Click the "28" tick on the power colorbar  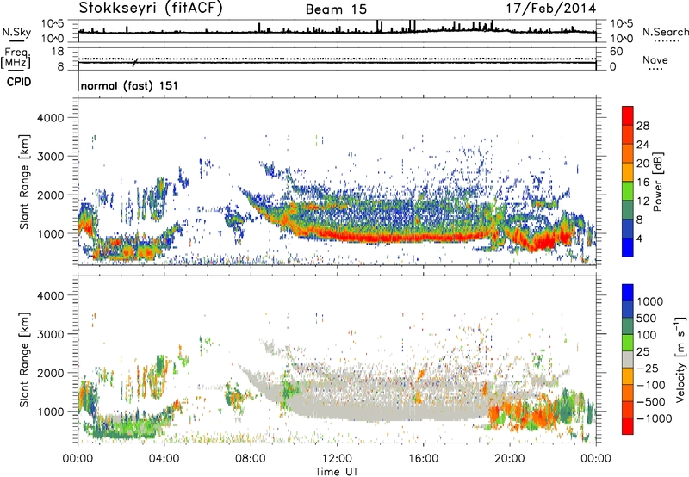pyautogui.click(x=642, y=126)
